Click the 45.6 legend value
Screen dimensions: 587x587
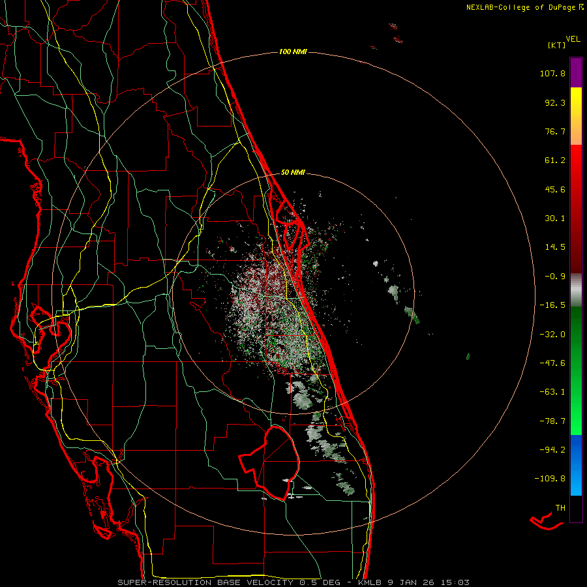coord(555,189)
